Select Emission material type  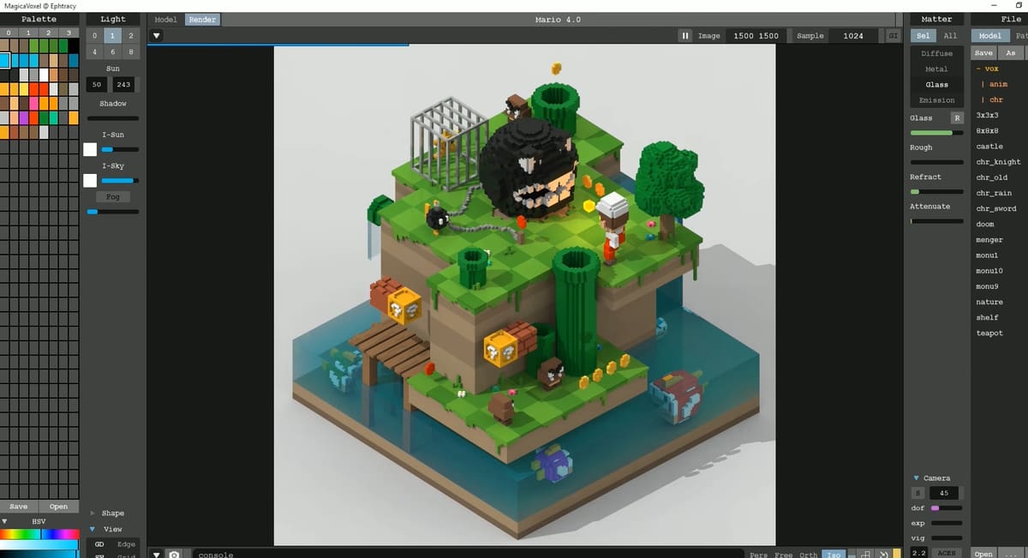(936, 99)
